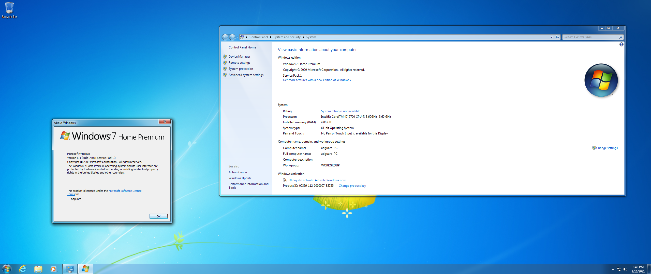The height and width of the screenshot is (274, 651).
Task: Open recent pages dropdown beside navigation arrows
Action: pyautogui.click(x=237, y=37)
